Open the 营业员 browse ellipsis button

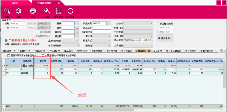click(77, 32)
